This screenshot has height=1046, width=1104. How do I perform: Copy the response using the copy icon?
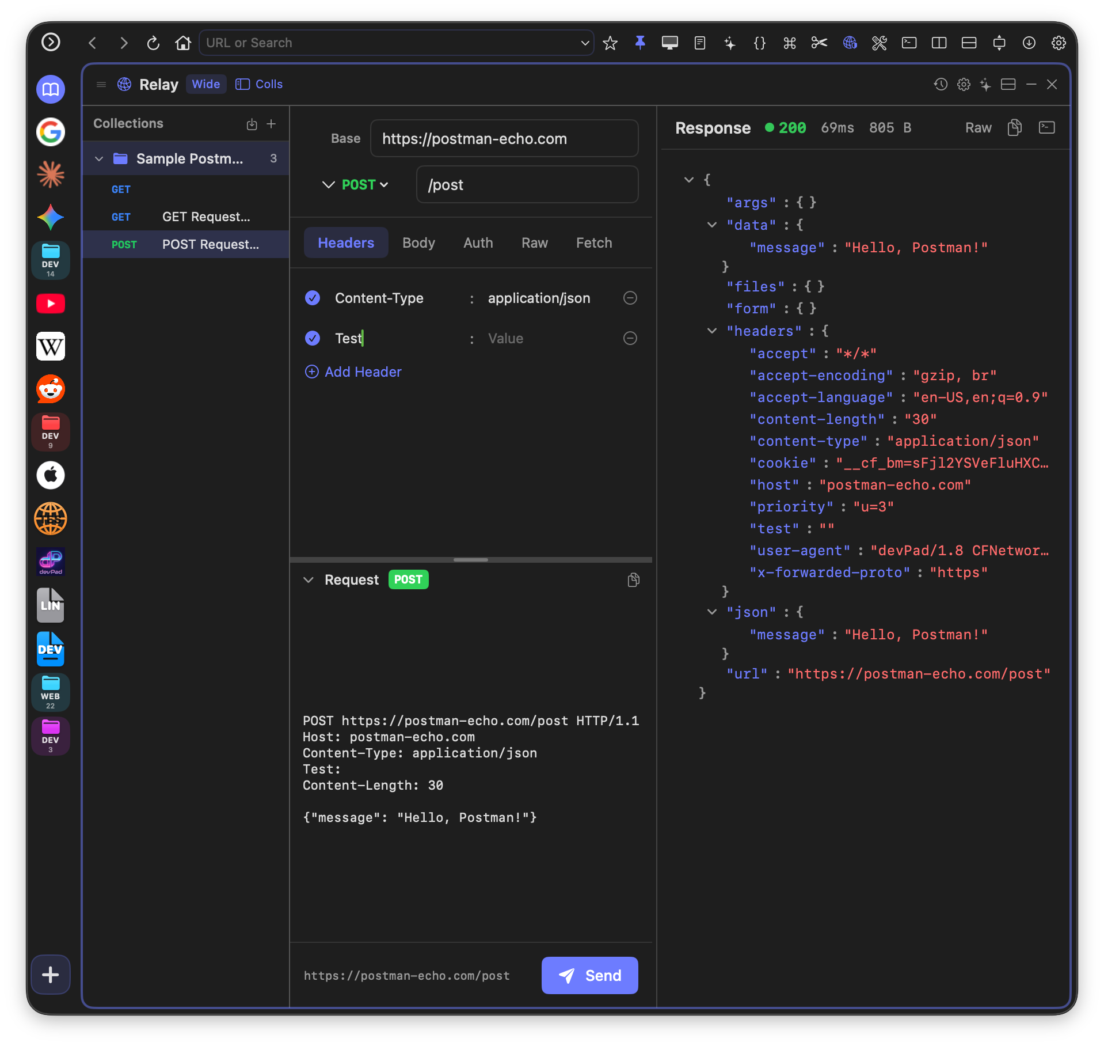(x=1015, y=127)
